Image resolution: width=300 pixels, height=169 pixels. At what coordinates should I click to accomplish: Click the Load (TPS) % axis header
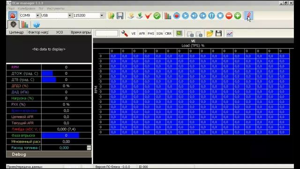click(193, 46)
